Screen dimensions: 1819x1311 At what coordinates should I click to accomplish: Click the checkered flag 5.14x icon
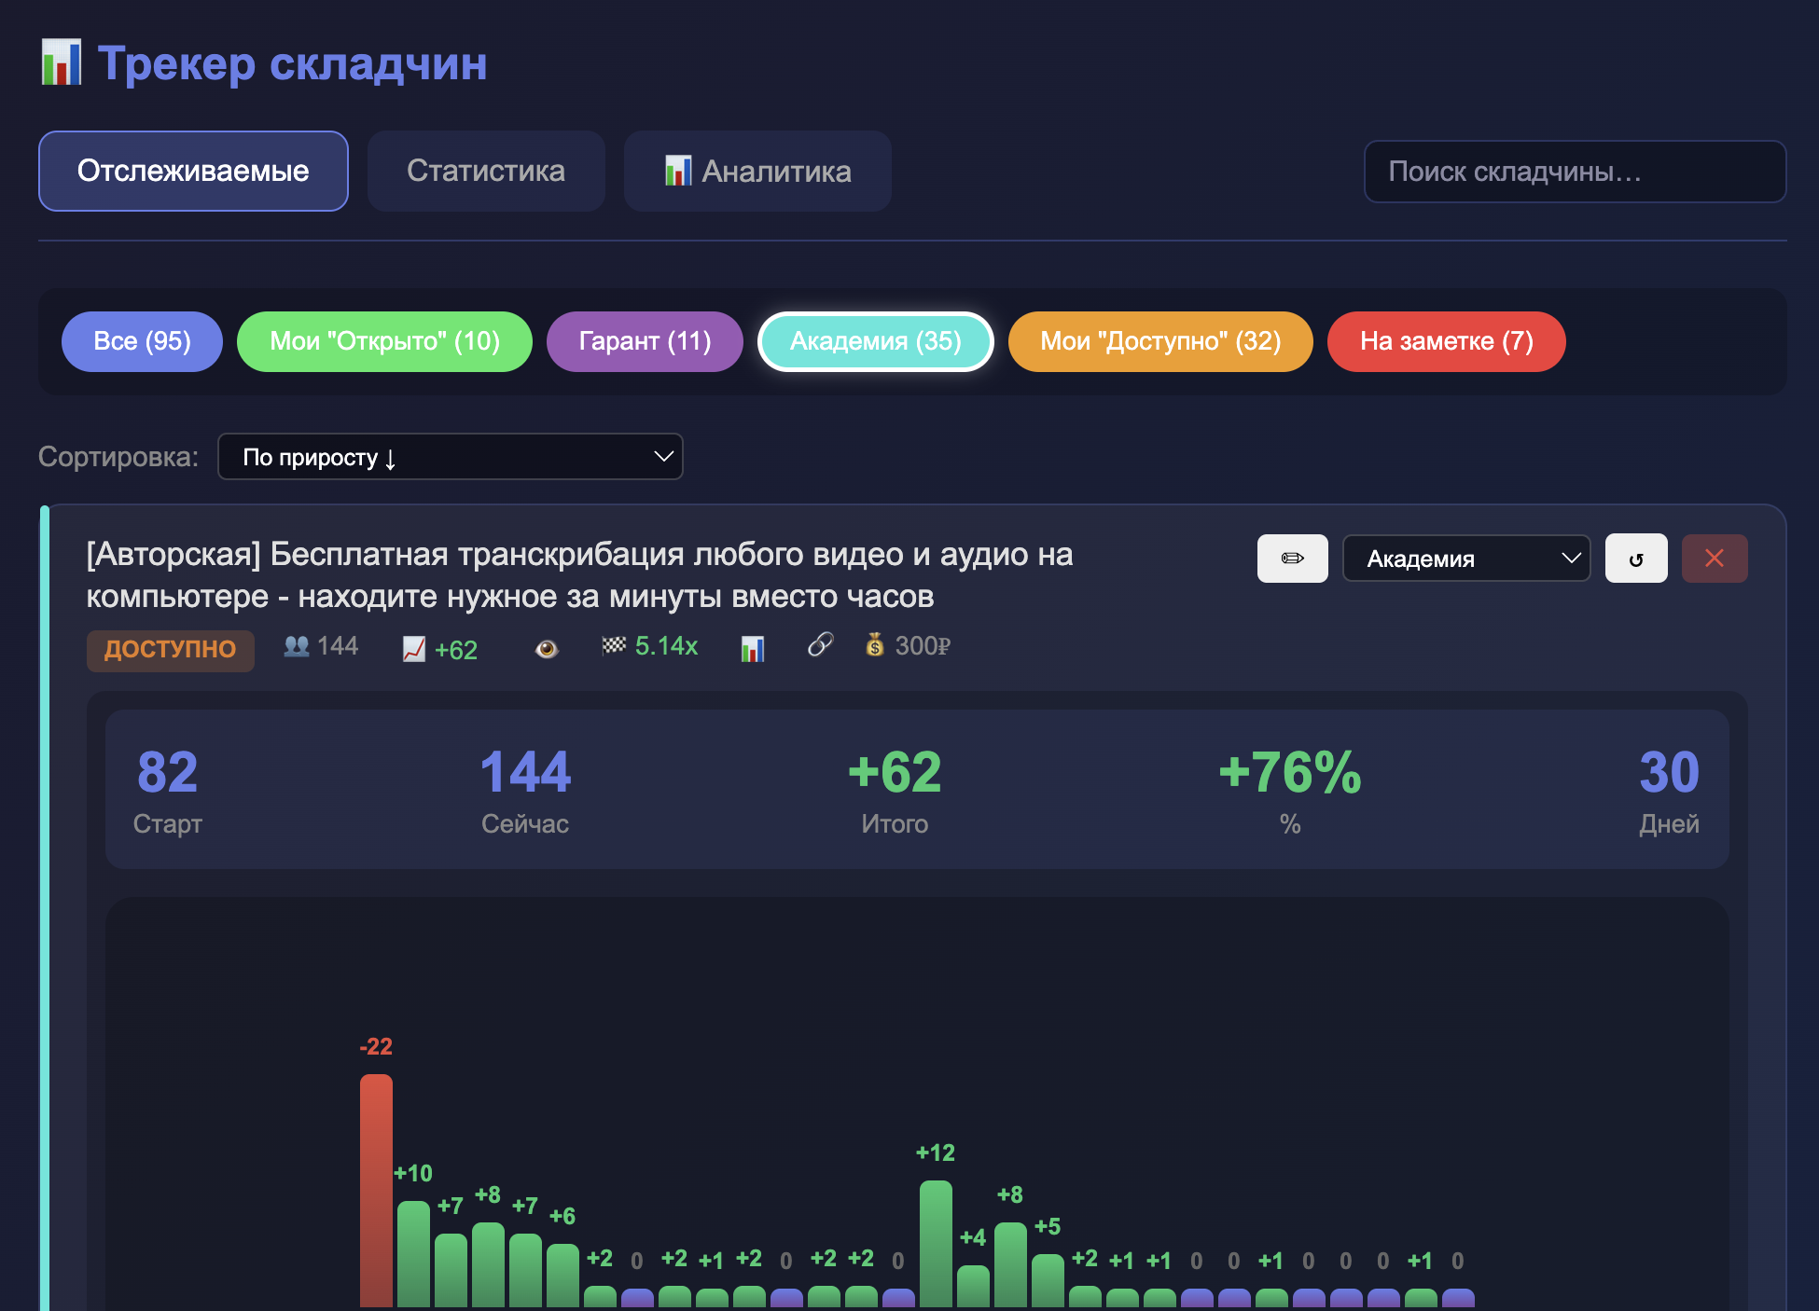(614, 645)
